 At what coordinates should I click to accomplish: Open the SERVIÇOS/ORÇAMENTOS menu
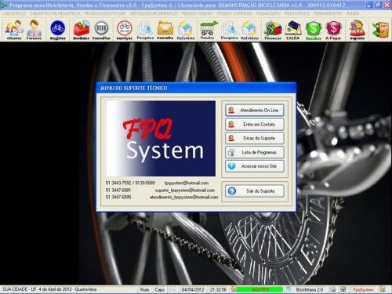(x=154, y=13)
